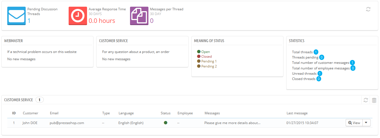Click the Pending 2 status dot
This screenshot has height=138, width=380.
(x=199, y=66)
